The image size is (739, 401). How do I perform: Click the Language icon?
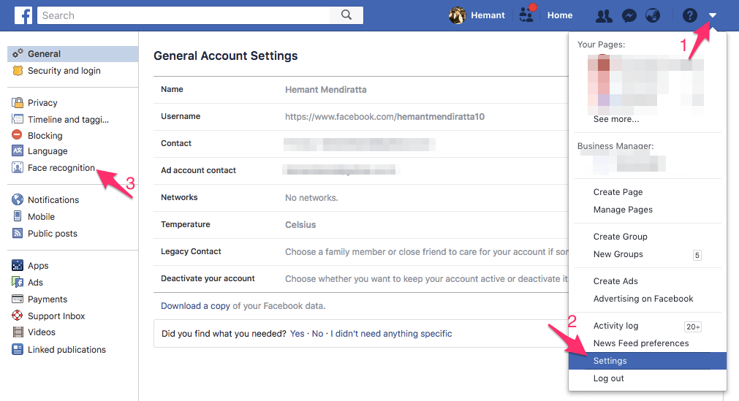18,150
